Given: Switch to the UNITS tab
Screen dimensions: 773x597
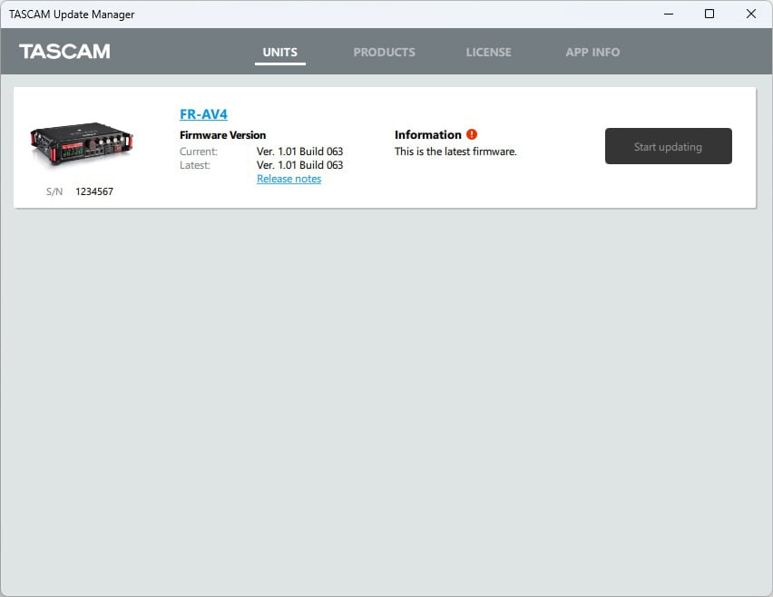Looking at the screenshot, I should pyautogui.click(x=279, y=52).
